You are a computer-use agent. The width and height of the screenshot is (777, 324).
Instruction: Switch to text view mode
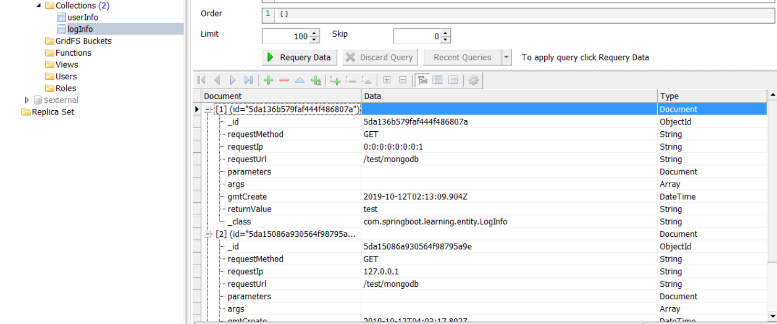pyautogui.click(x=453, y=80)
